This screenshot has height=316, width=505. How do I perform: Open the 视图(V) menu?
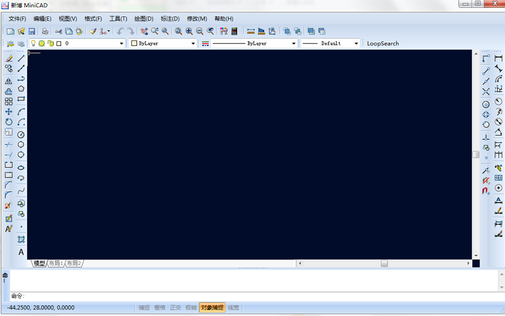pos(68,18)
